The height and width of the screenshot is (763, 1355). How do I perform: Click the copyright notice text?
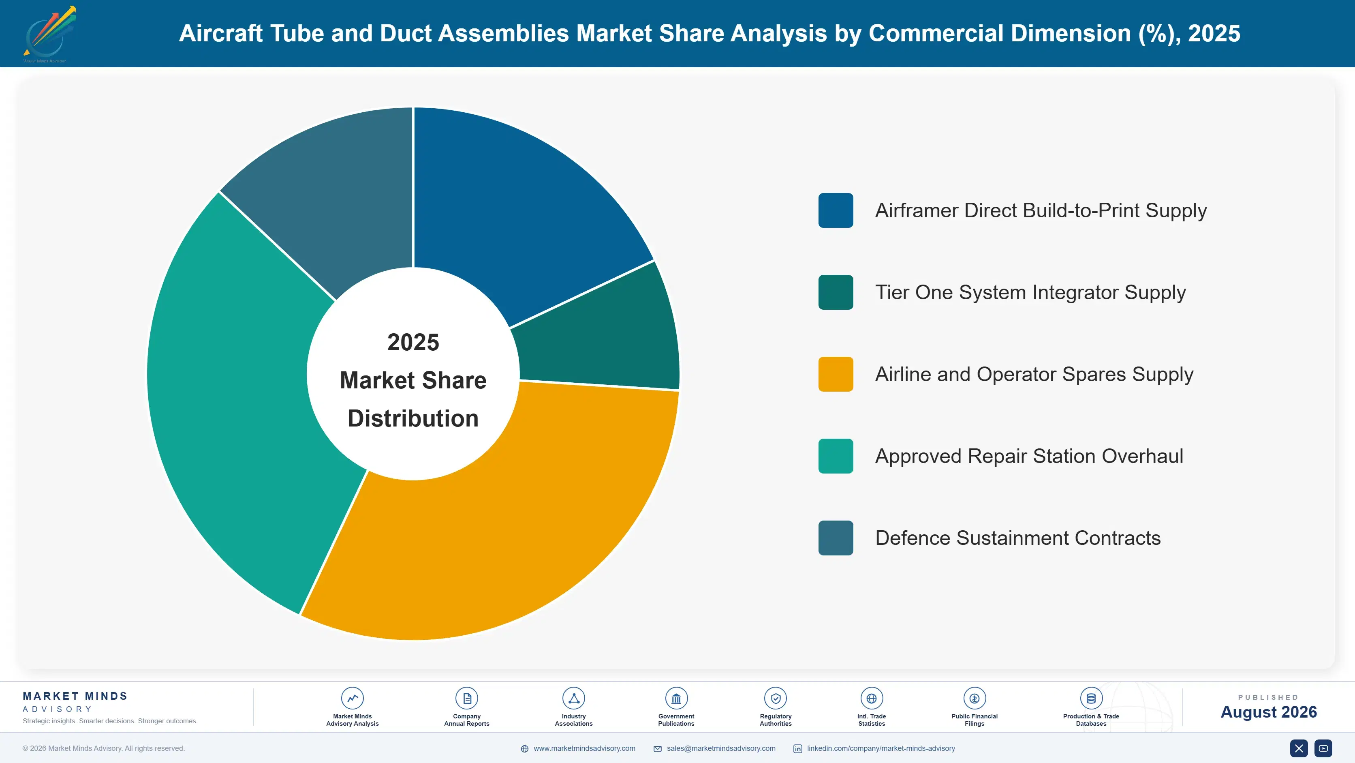point(104,748)
